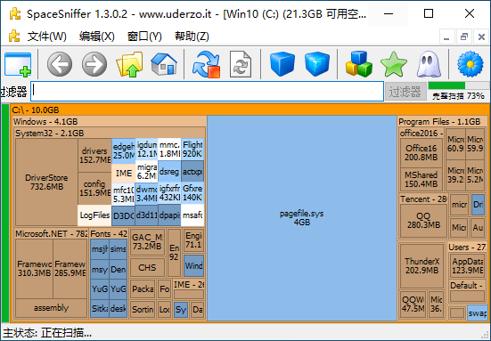491x341 pixels.
Task: Click the blue flower donate icon
Action: tap(471, 64)
